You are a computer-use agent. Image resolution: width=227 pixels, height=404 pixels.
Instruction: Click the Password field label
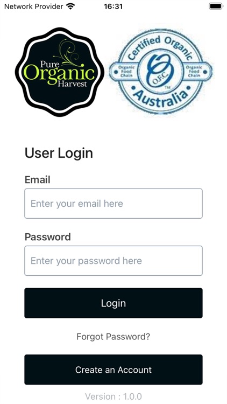click(48, 237)
